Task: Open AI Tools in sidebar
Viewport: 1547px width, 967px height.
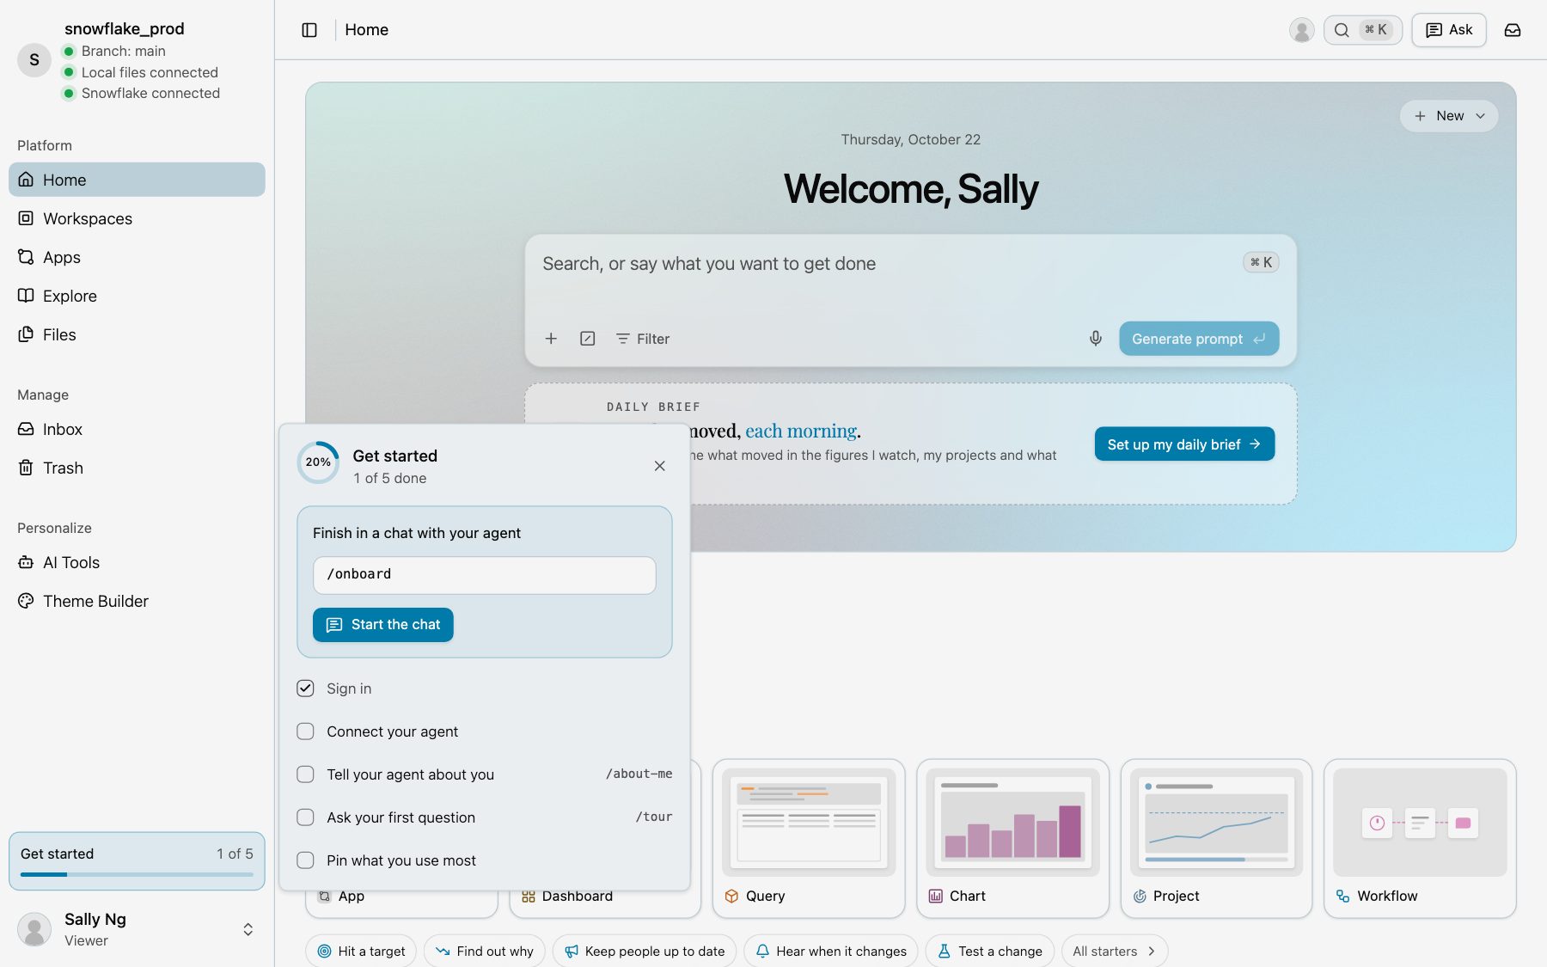Action: [137, 562]
